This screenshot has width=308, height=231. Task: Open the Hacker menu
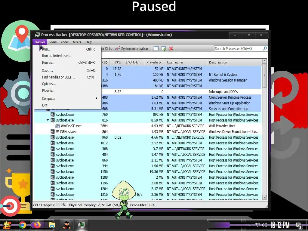click(x=40, y=42)
